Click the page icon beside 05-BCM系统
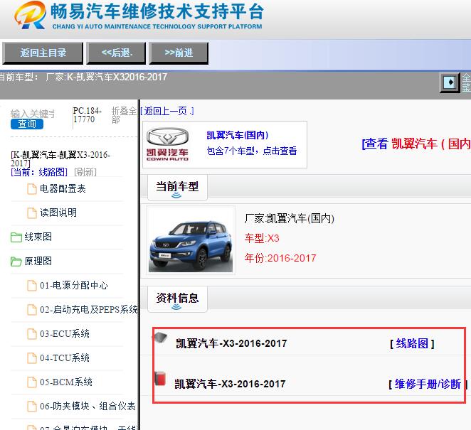This screenshot has width=471, height=430. pyautogui.click(x=32, y=382)
